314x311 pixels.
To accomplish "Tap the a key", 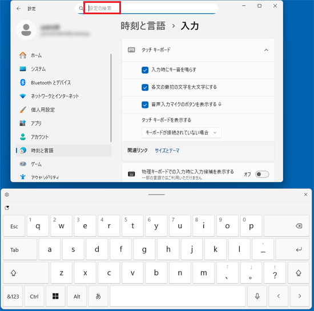I will tap(50, 249).
